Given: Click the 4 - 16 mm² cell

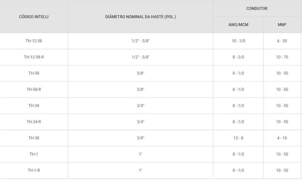Looking at the screenshot, I should (x=282, y=138).
